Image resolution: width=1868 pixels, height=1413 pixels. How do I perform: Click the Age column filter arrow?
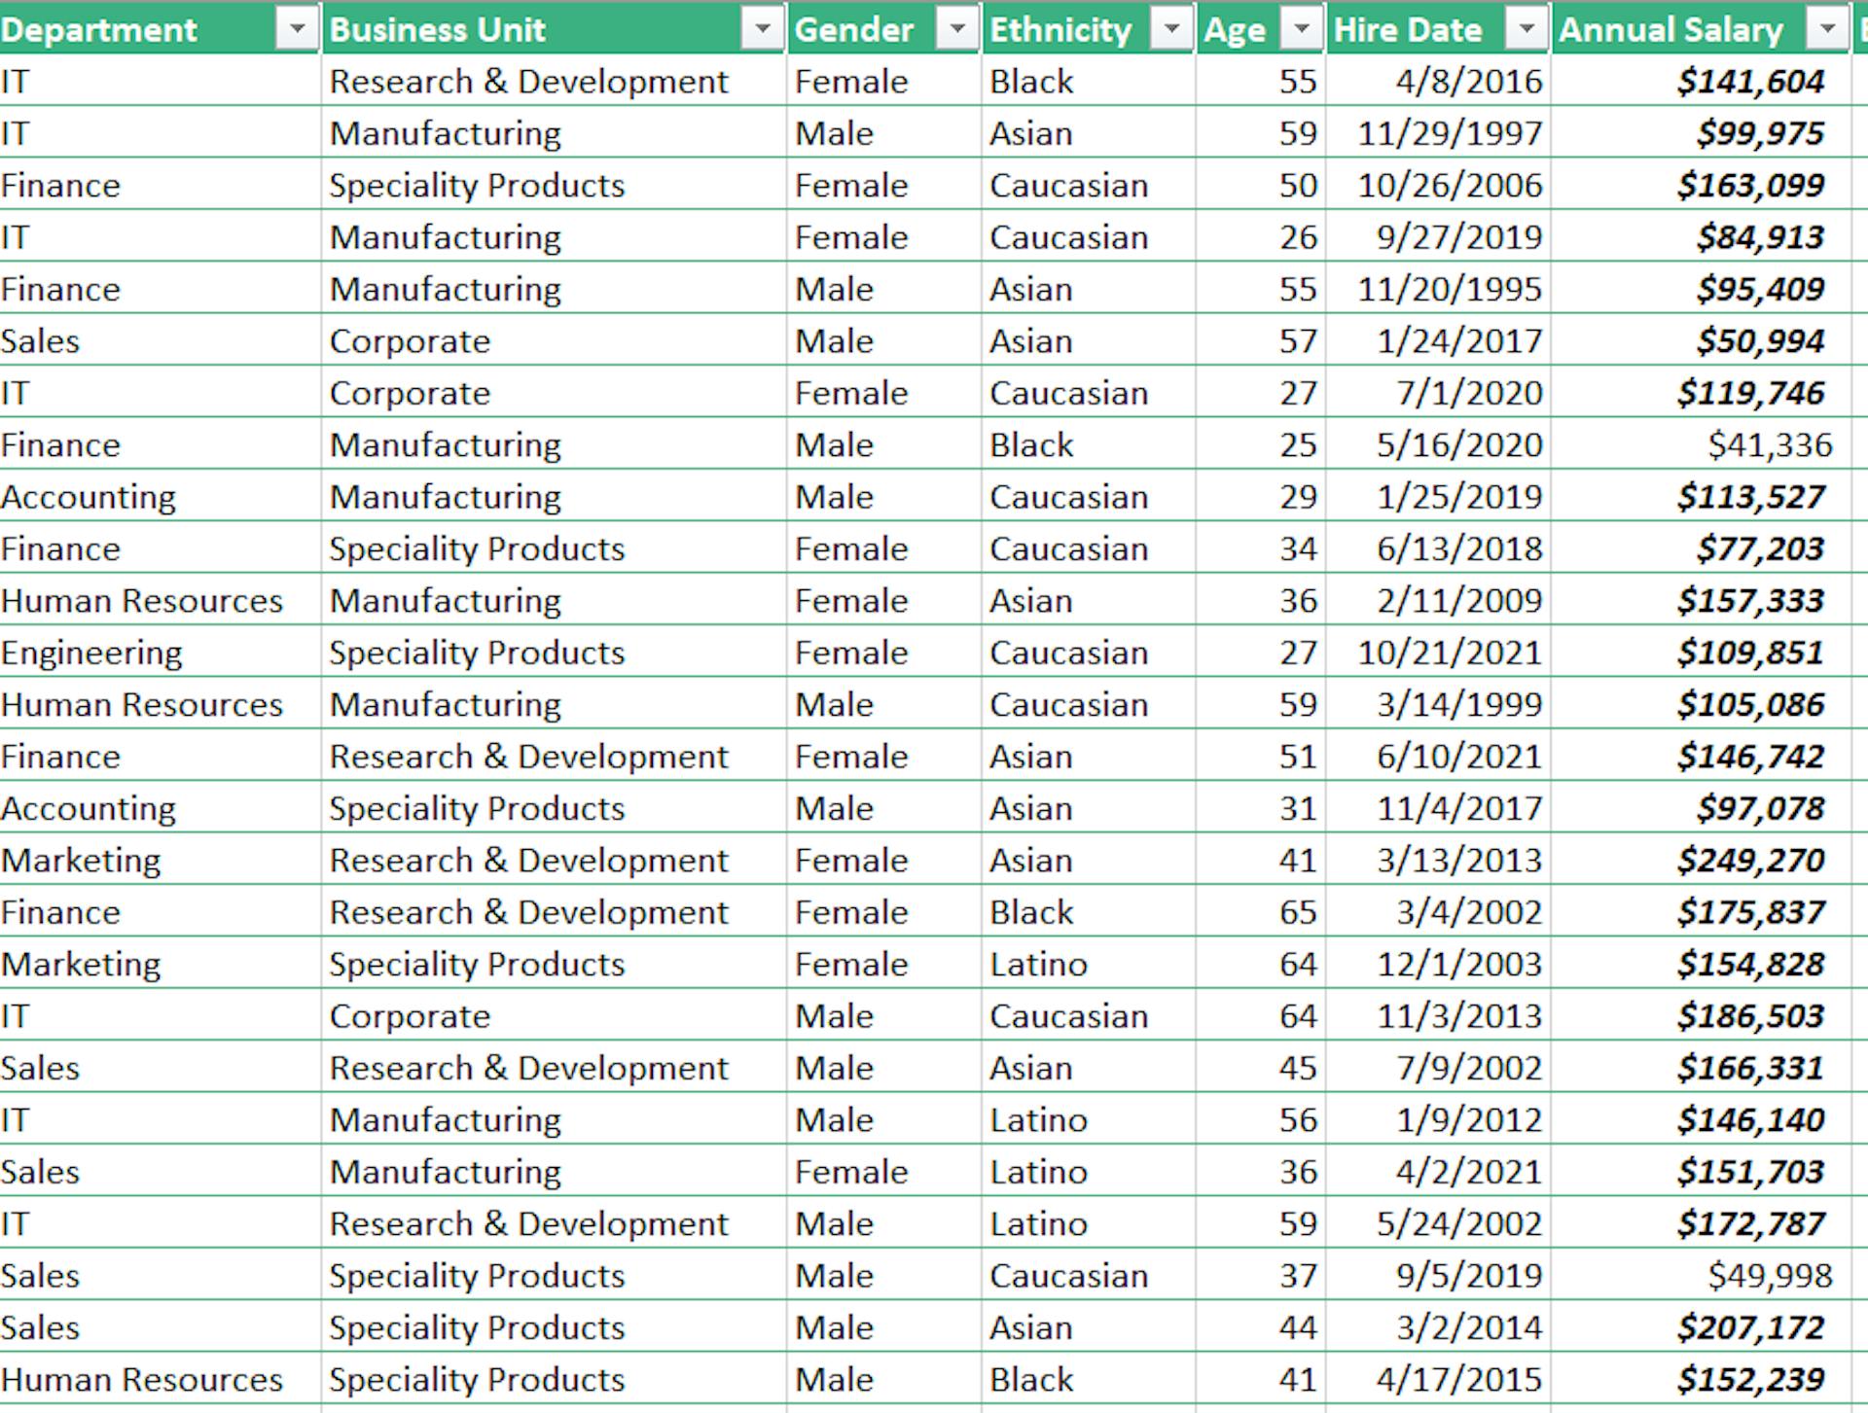click(x=1302, y=30)
